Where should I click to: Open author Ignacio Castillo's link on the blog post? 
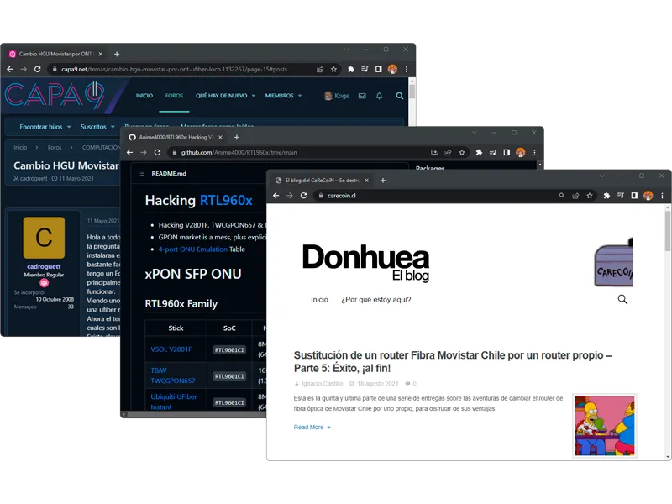click(x=322, y=384)
